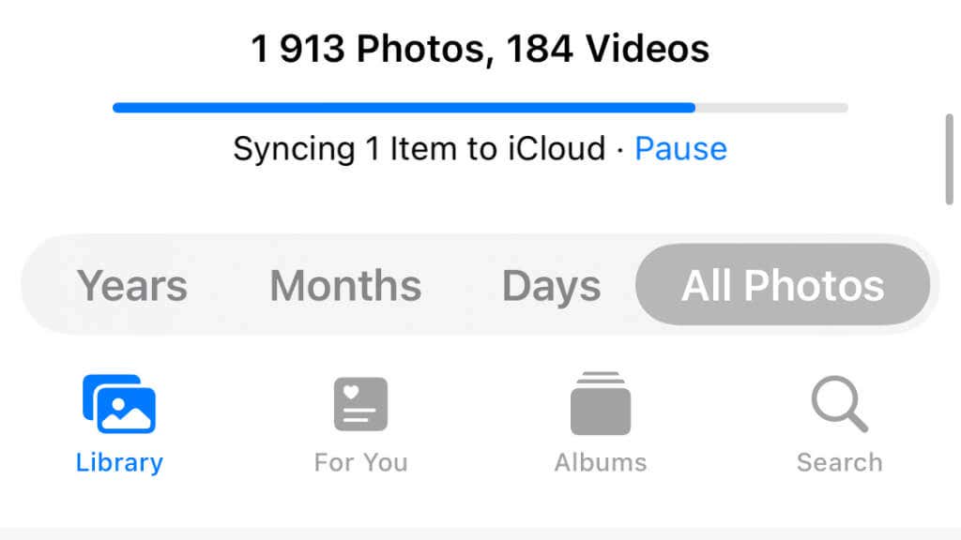The image size is (961, 540).
Task: Select the Library text label
Action: (x=119, y=462)
